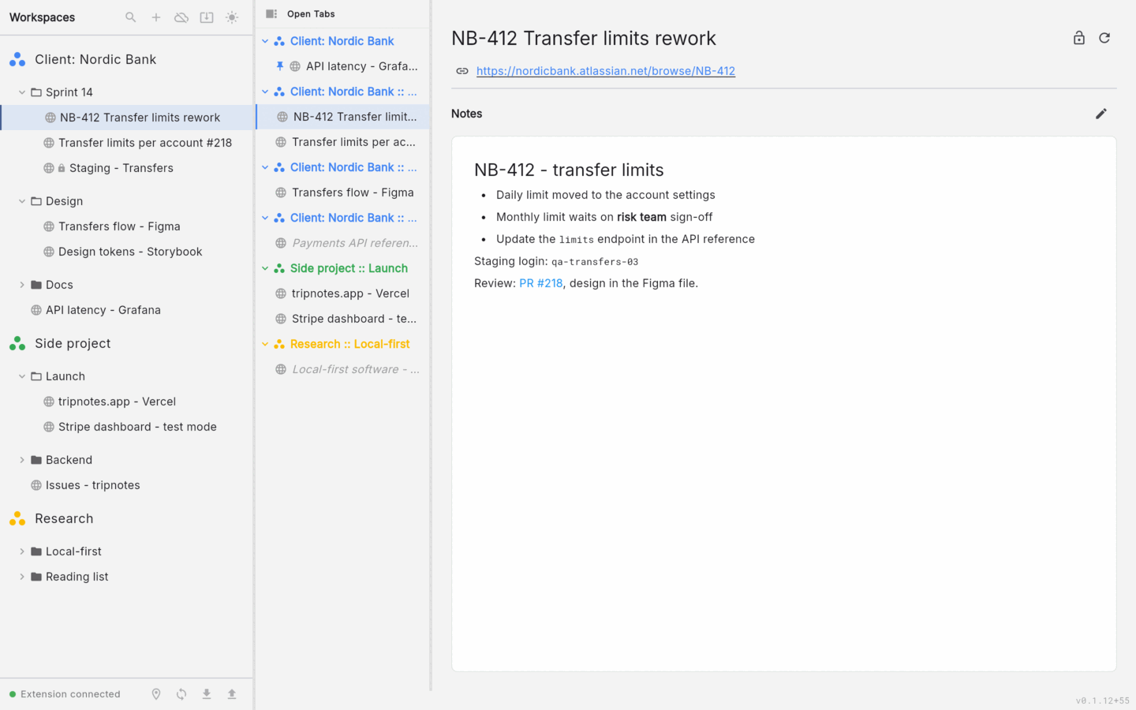Screen dimensions: 1136x710
Task: Expand the Backend folder
Action: pyautogui.click(x=22, y=460)
